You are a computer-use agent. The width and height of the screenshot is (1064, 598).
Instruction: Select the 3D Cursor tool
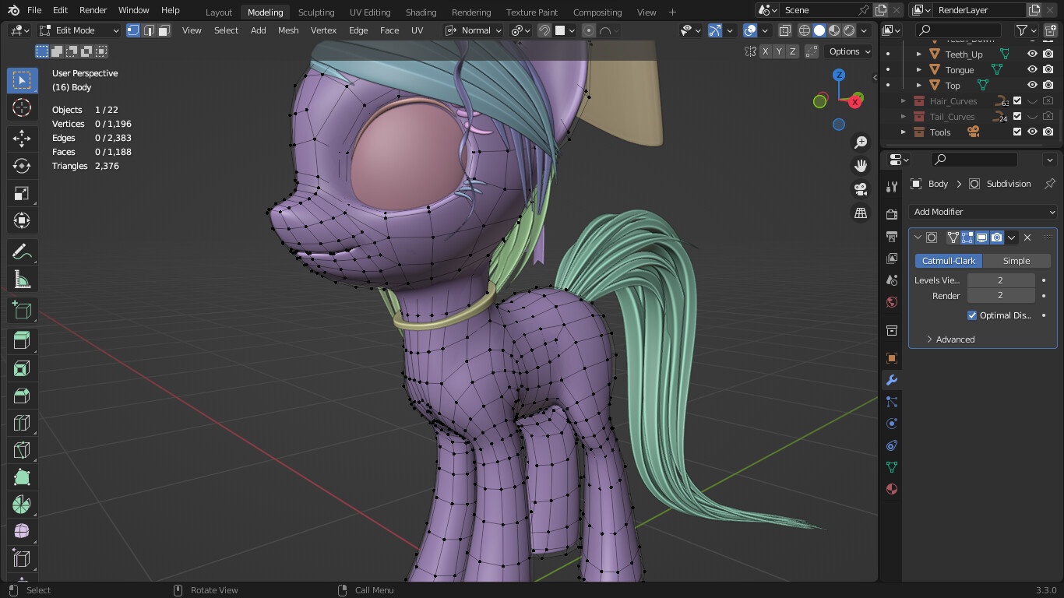coord(22,107)
